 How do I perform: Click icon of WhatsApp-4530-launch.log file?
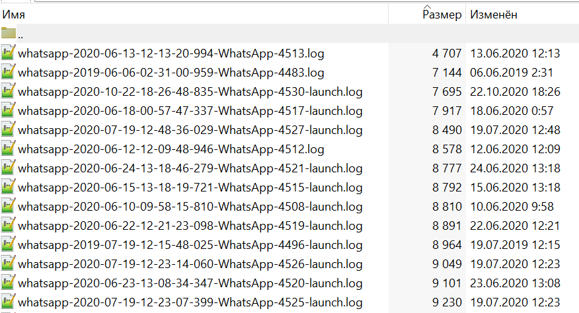point(9,91)
